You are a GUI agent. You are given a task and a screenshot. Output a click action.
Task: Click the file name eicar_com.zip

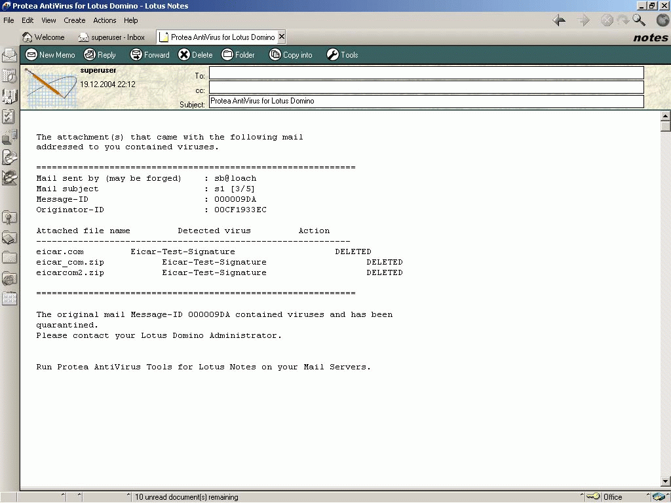[70, 262]
